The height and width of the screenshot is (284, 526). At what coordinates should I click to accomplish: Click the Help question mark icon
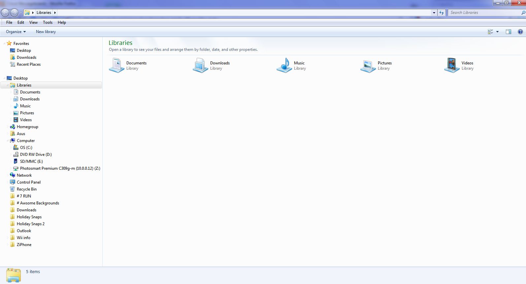[x=520, y=32]
